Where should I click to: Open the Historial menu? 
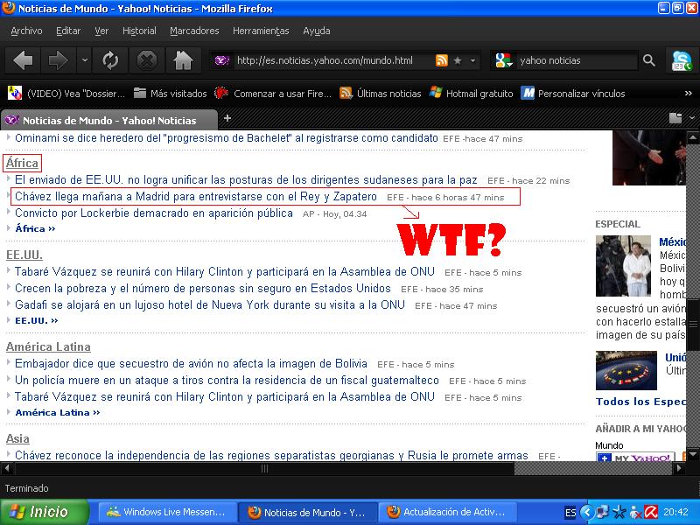click(139, 31)
